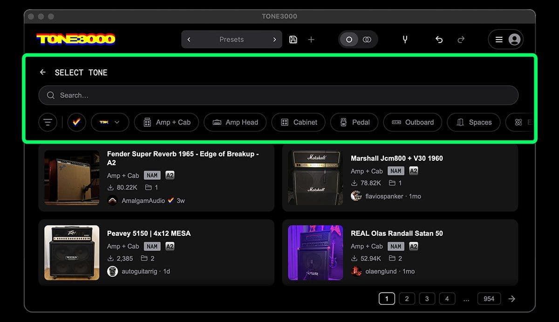Click folder count on Peavey card
559x322 pixels.
148,258
